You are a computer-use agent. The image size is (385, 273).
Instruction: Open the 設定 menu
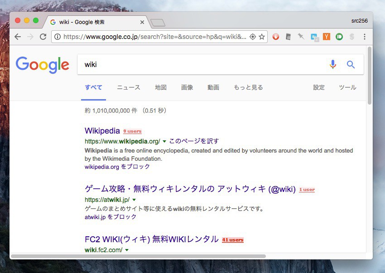(319, 87)
